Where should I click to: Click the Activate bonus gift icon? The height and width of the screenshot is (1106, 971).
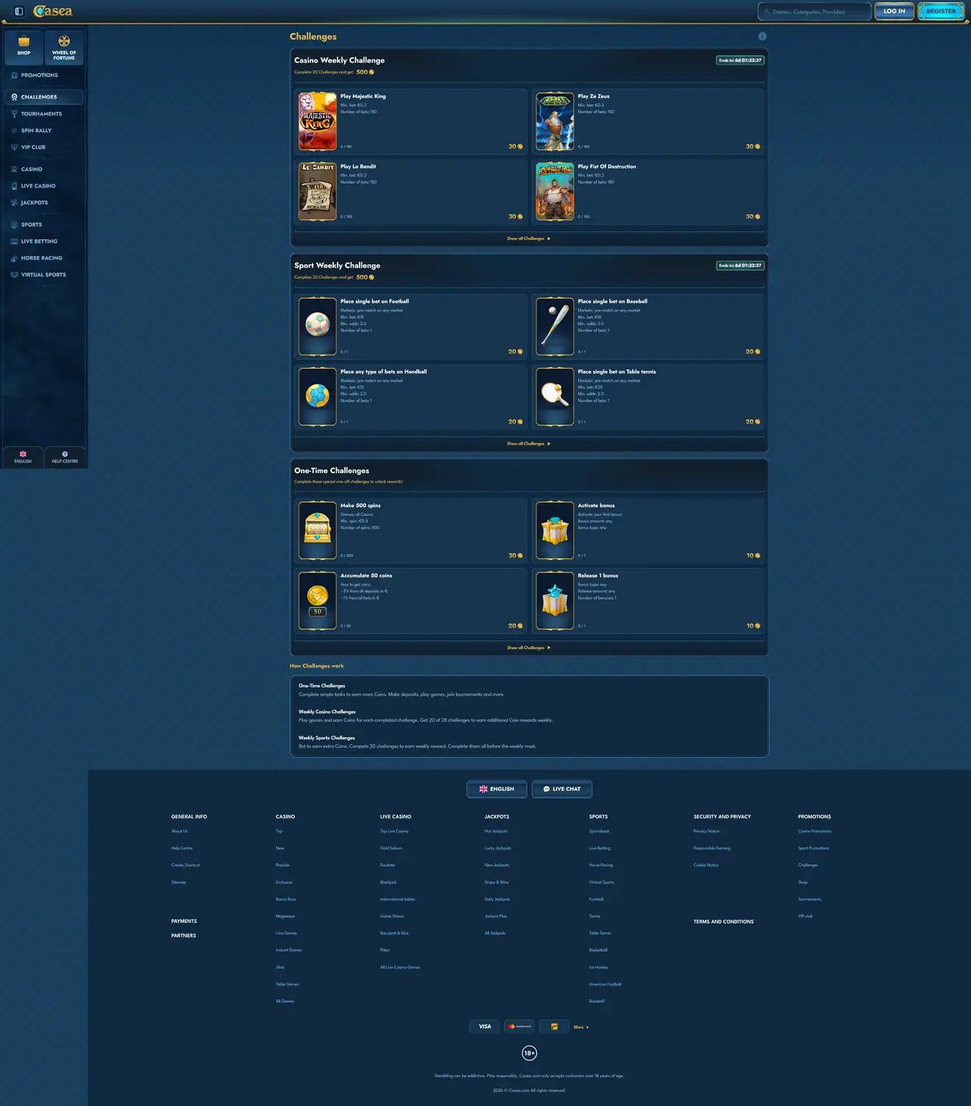coord(555,531)
